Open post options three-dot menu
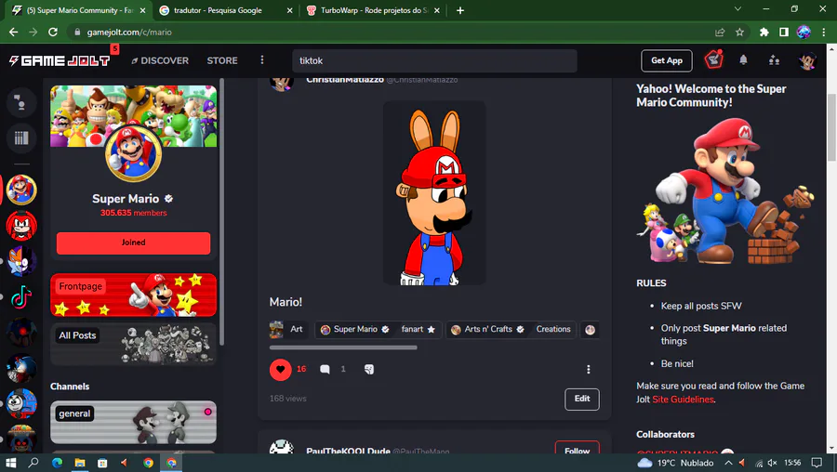 (x=589, y=369)
